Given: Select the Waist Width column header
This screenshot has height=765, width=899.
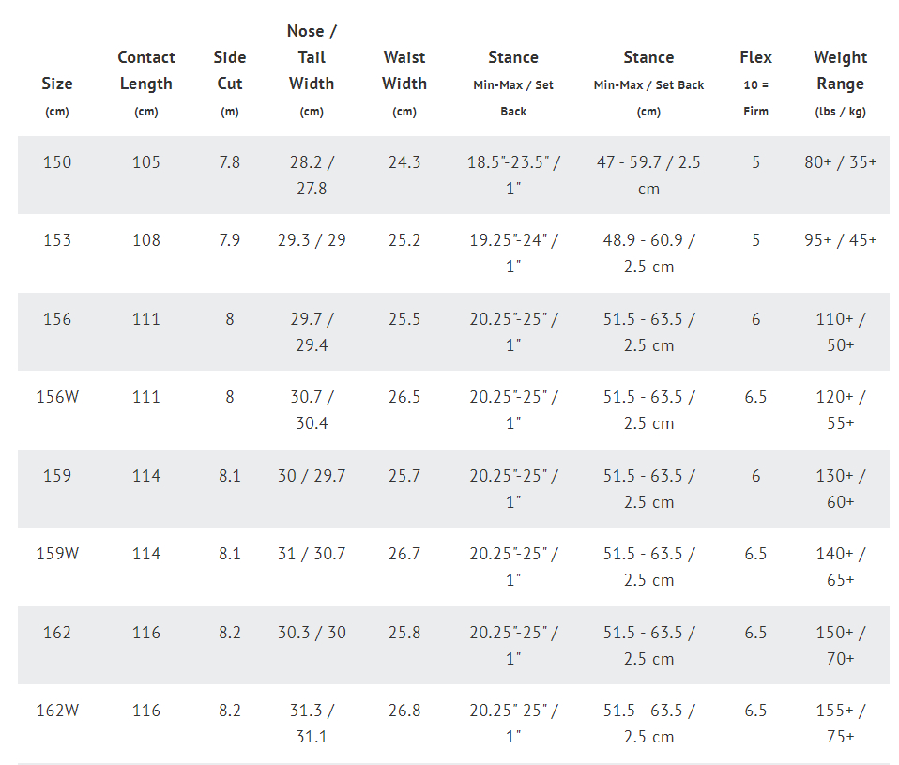Looking at the screenshot, I should click(x=404, y=84).
